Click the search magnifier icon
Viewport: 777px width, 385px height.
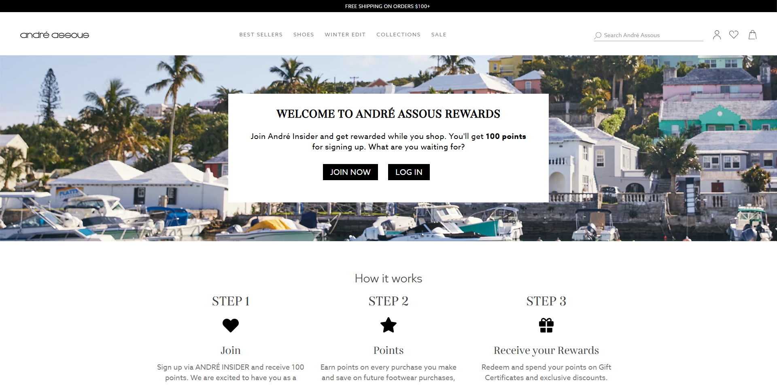pos(598,36)
